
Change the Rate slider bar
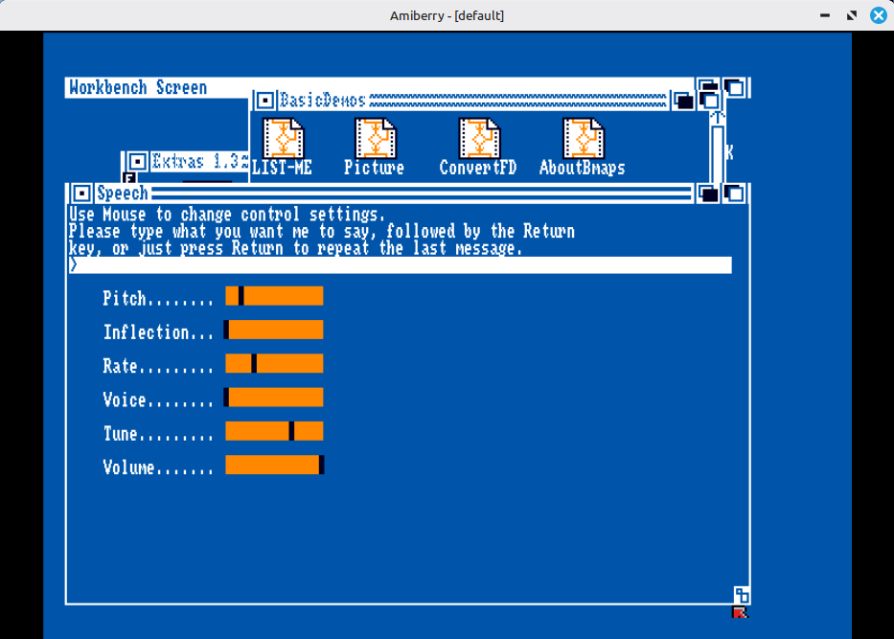coord(274,364)
